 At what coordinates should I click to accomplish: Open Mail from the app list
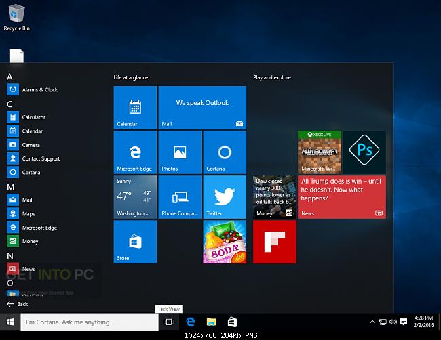click(x=20, y=200)
